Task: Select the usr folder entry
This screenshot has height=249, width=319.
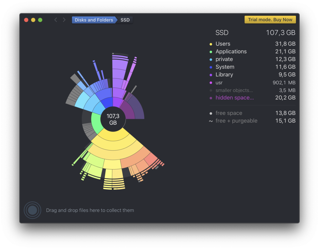Action: tap(219, 83)
